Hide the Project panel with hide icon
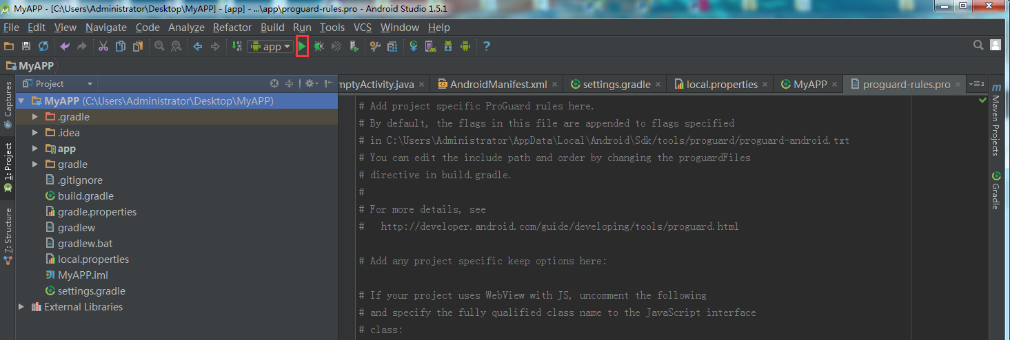 coord(328,83)
